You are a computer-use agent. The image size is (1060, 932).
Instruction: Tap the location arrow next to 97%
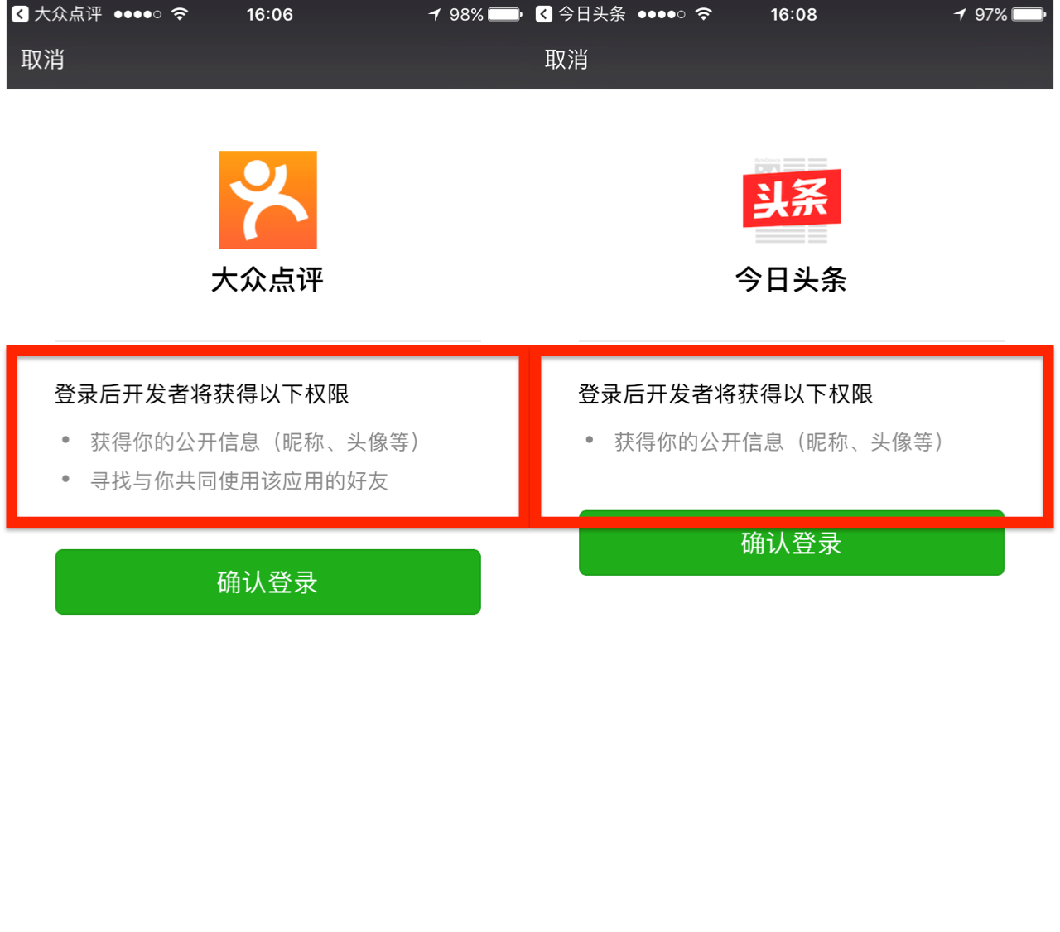(959, 14)
